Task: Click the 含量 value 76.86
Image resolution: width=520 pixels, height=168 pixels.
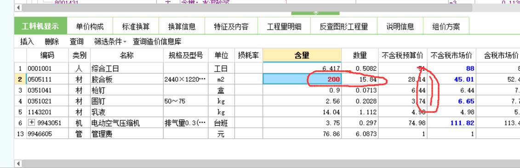Action: [x=302, y=134]
